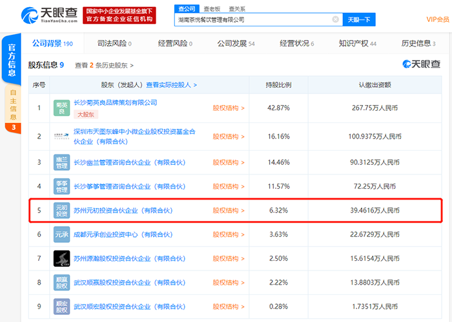Expand 股权结构 for 长沙菊英良品牌策划有限公司
452x322 pixels.
pyautogui.click(x=229, y=108)
